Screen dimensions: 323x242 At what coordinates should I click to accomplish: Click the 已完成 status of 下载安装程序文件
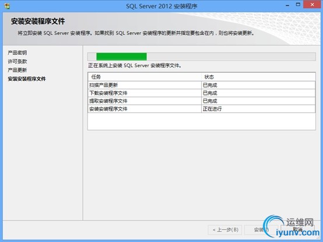click(x=258, y=93)
